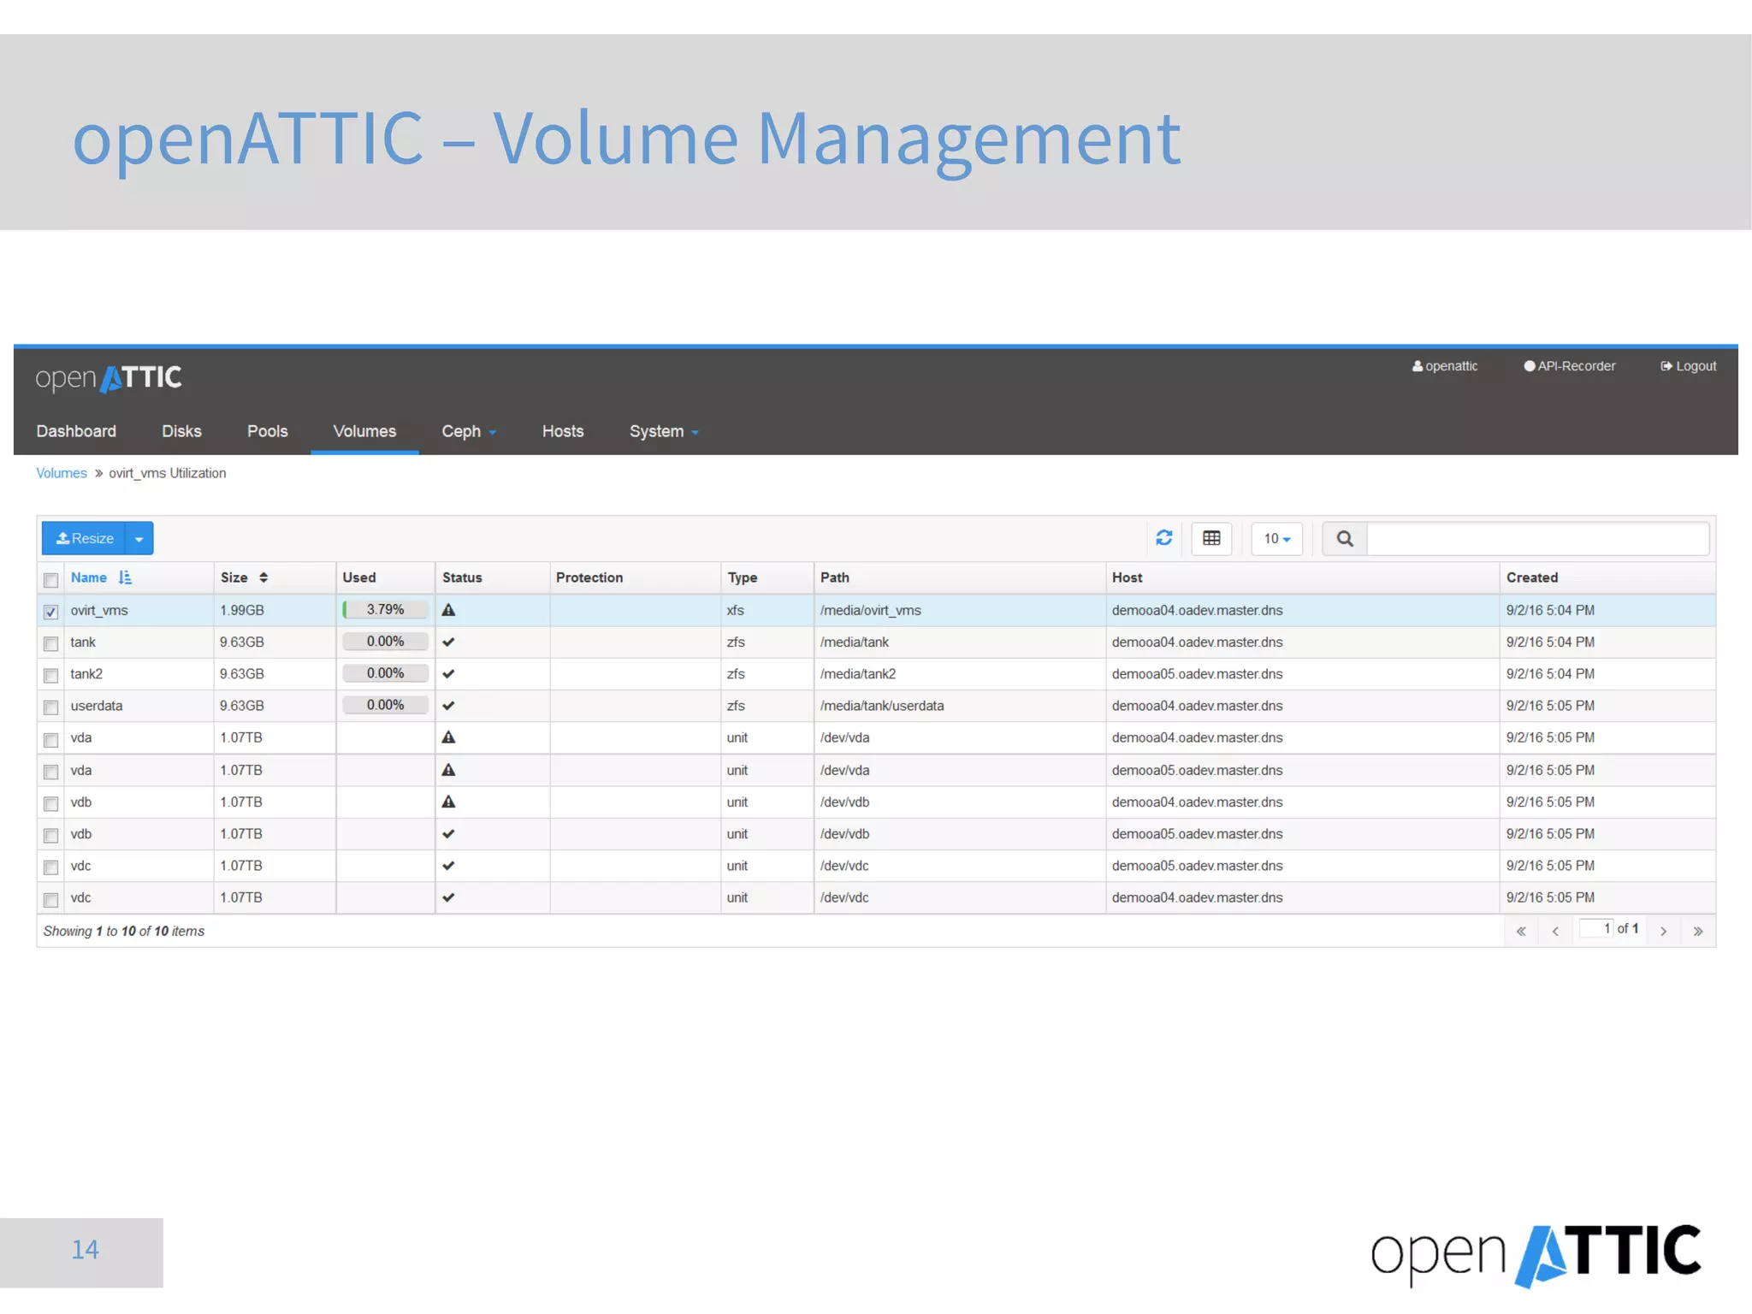The width and height of the screenshot is (1752, 1314).
Task: Sort by the Name column header
Action: tap(89, 577)
